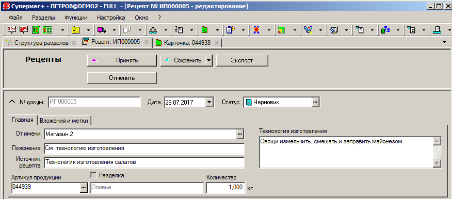Click the filter document toolbar icon
The width and height of the screenshot is (452, 199).
(x=360, y=30)
